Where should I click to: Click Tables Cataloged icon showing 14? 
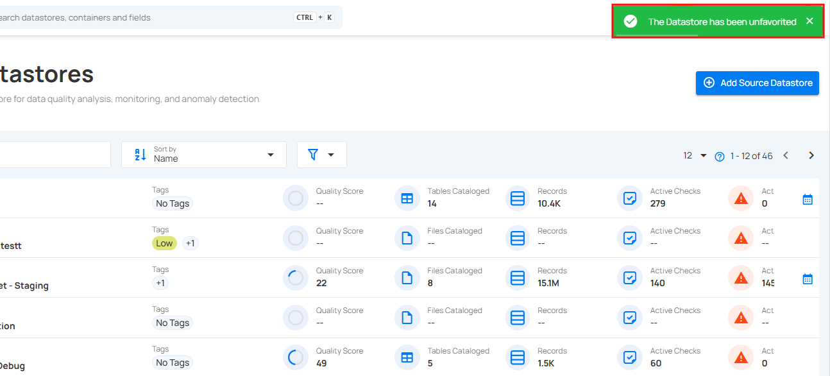point(407,198)
